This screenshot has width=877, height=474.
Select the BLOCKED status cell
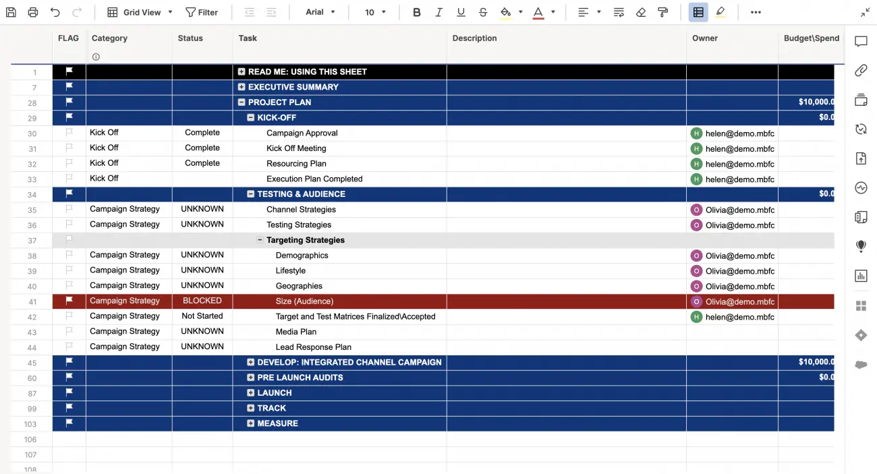click(x=202, y=301)
